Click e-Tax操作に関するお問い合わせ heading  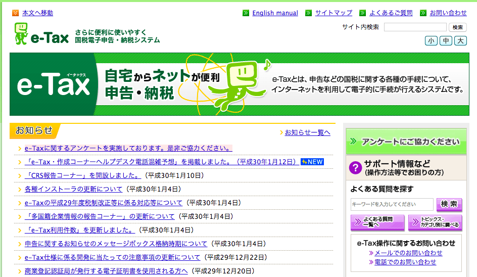[406, 243]
